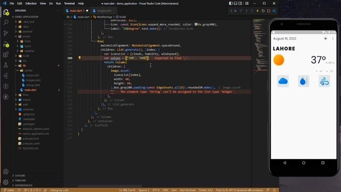Open the Accounts menu icon

(x=6, y=172)
